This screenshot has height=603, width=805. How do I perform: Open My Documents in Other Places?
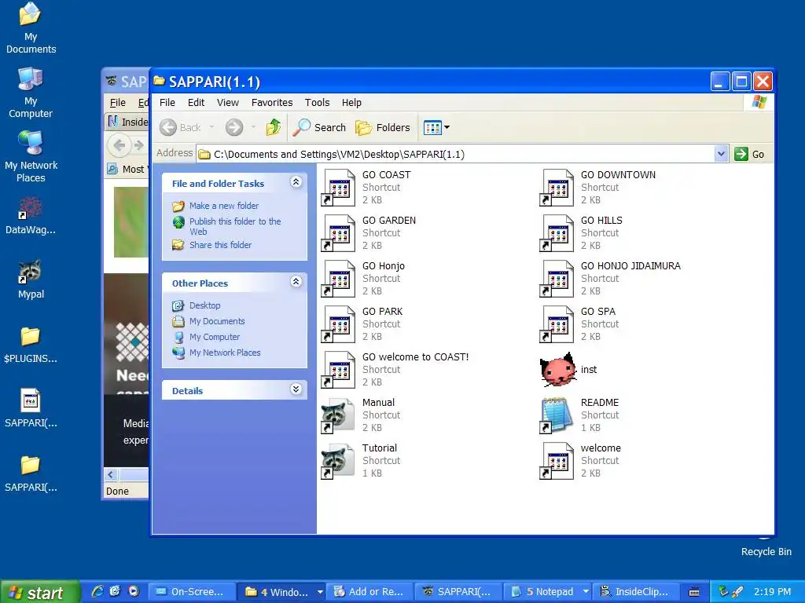(x=217, y=321)
